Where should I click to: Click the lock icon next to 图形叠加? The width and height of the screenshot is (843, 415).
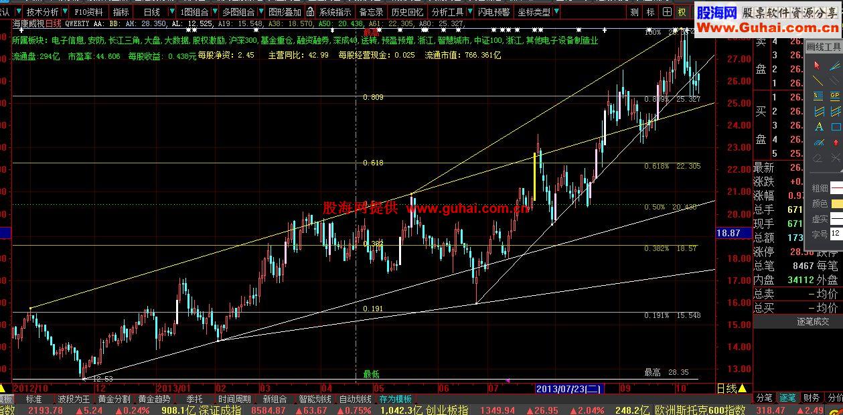[310, 12]
